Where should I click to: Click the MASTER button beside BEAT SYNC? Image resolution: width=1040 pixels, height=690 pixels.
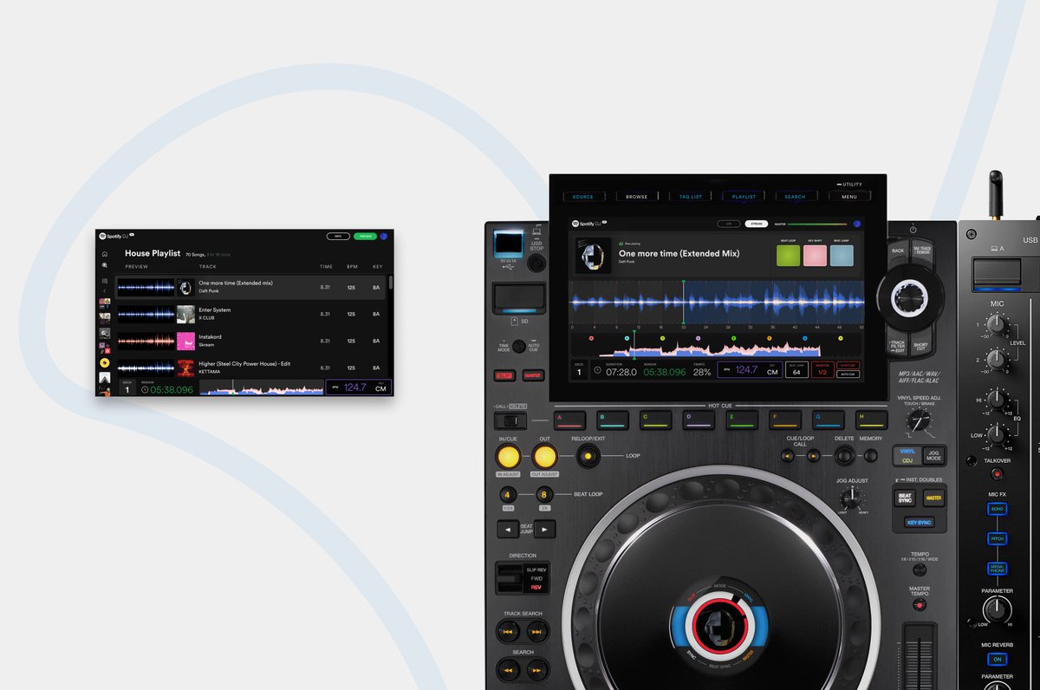point(933,498)
